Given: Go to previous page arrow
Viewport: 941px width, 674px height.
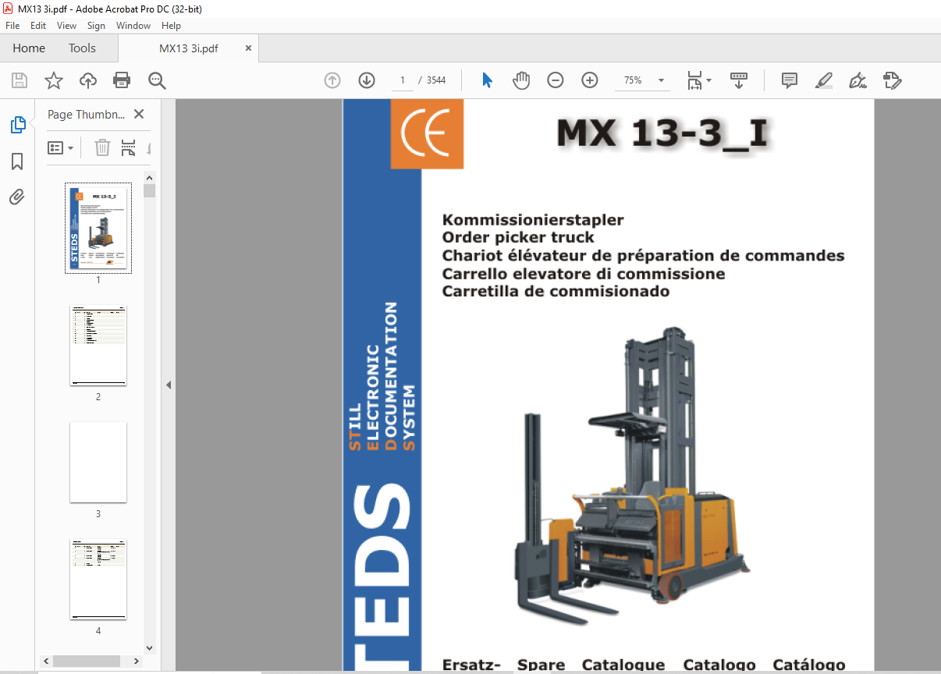Looking at the screenshot, I should 332,80.
